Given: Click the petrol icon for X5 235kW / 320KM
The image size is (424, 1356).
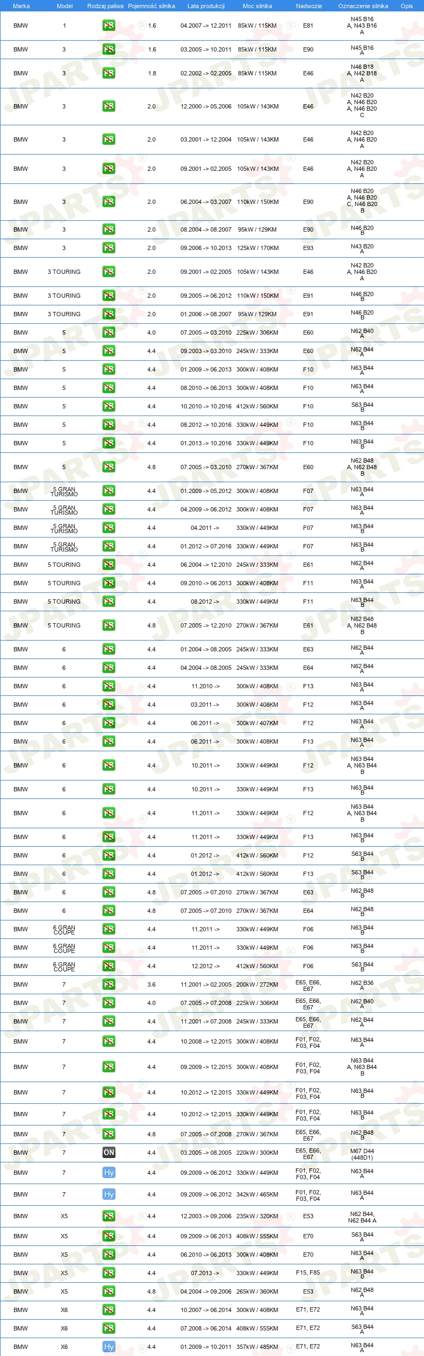Looking at the screenshot, I should (x=109, y=1216).
